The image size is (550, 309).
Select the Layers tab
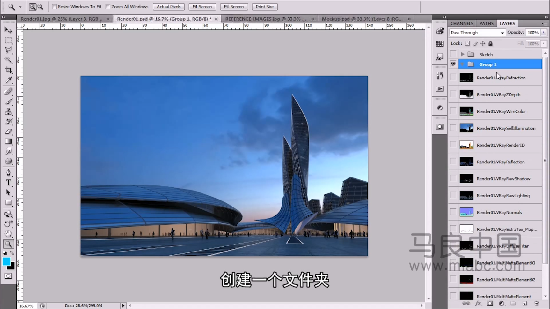(507, 23)
